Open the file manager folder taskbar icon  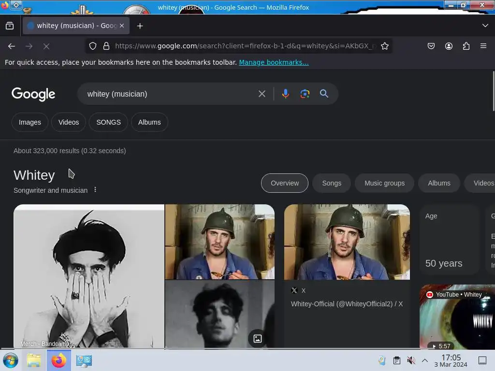tap(34, 360)
